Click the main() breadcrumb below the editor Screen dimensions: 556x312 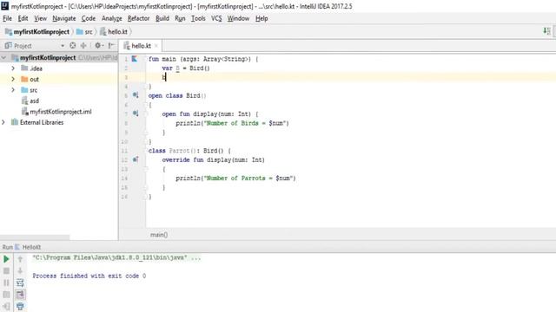(159, 235)
